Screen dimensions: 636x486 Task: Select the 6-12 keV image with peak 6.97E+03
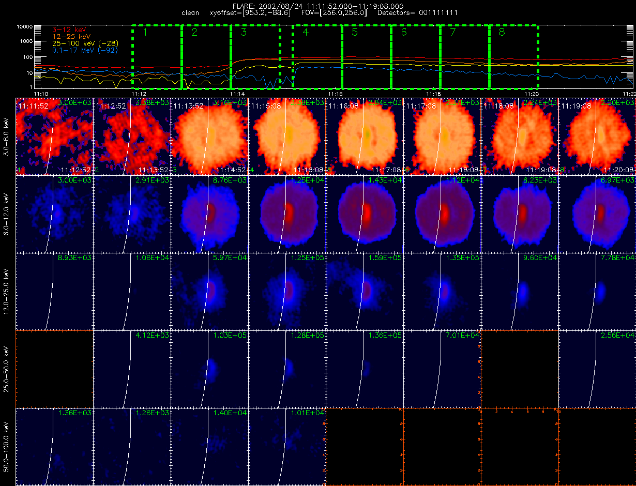598,214
